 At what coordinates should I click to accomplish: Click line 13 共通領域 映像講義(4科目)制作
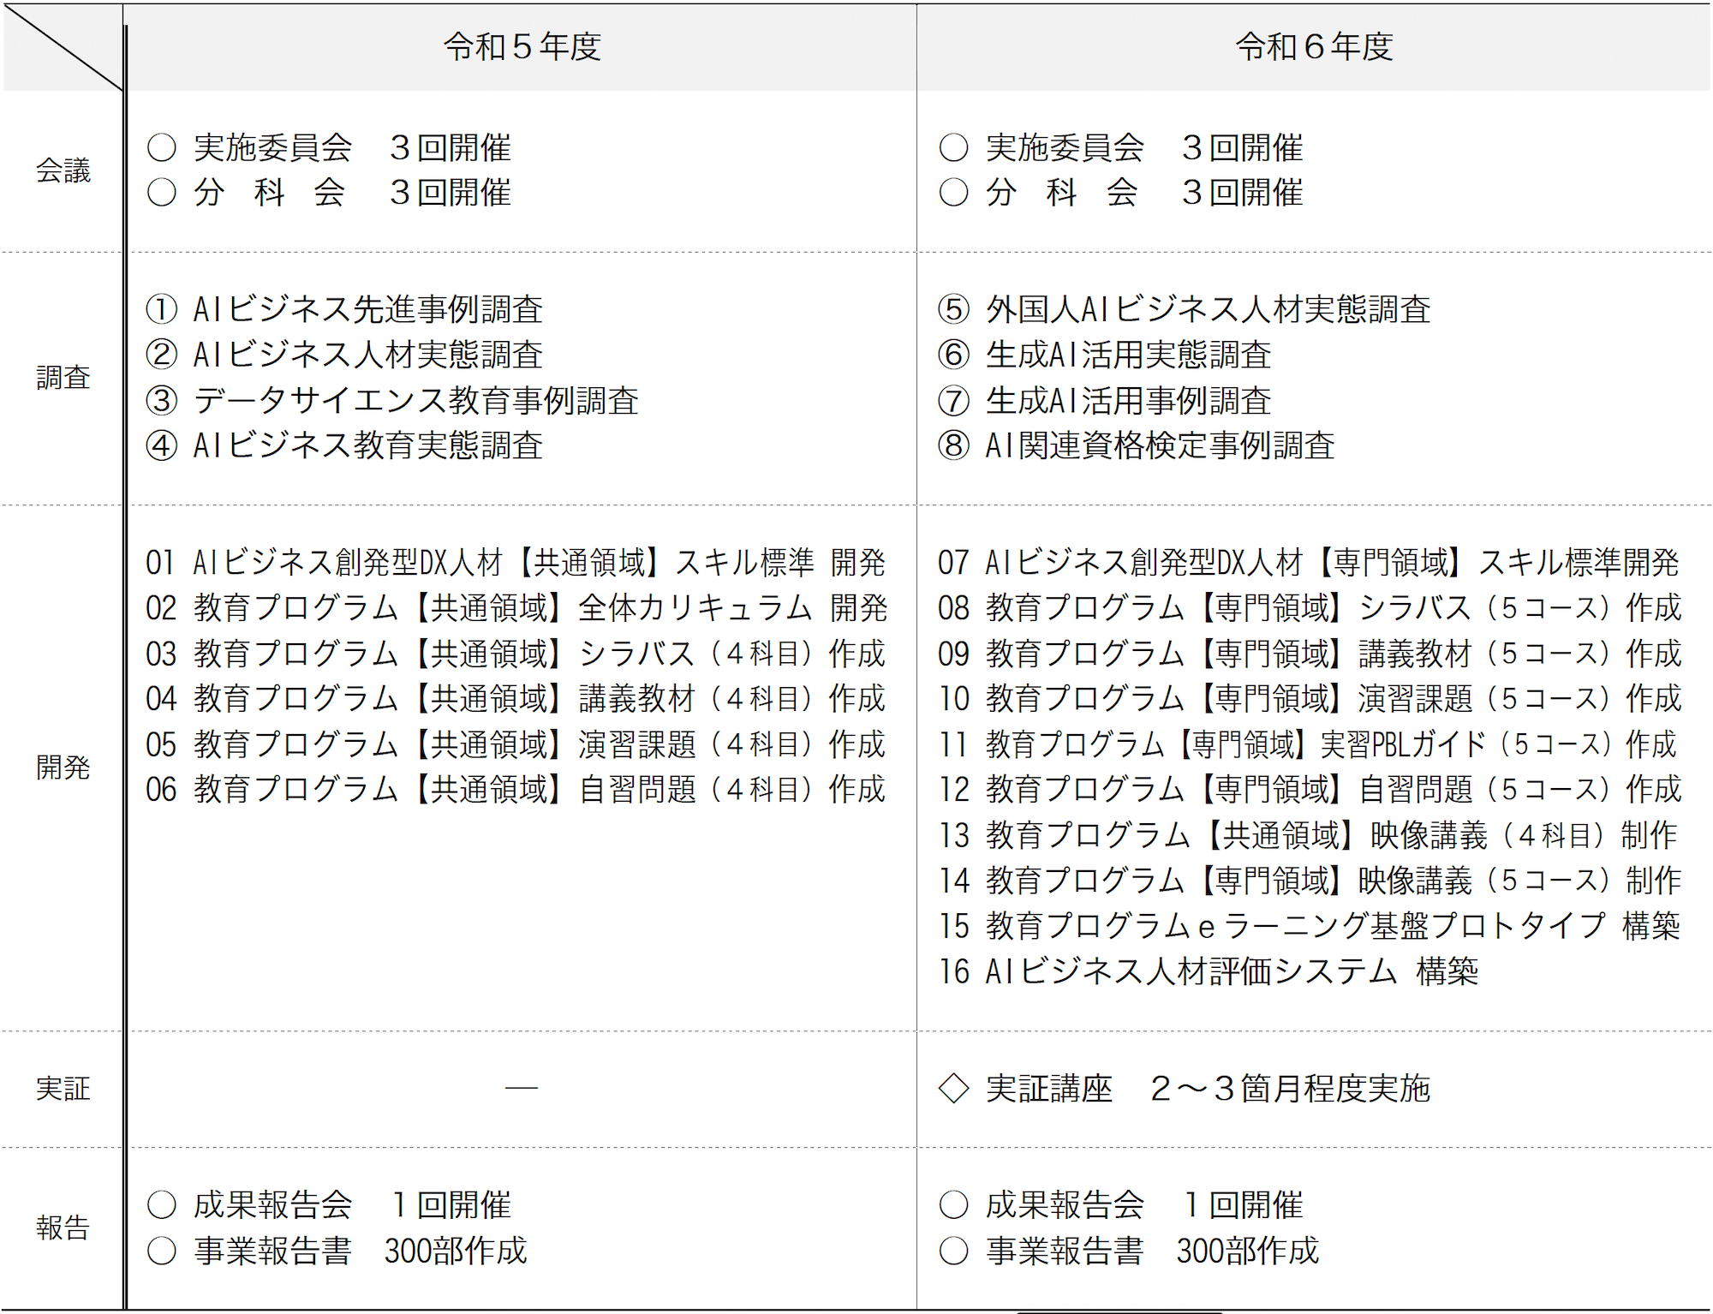[x=1308, y=835]
